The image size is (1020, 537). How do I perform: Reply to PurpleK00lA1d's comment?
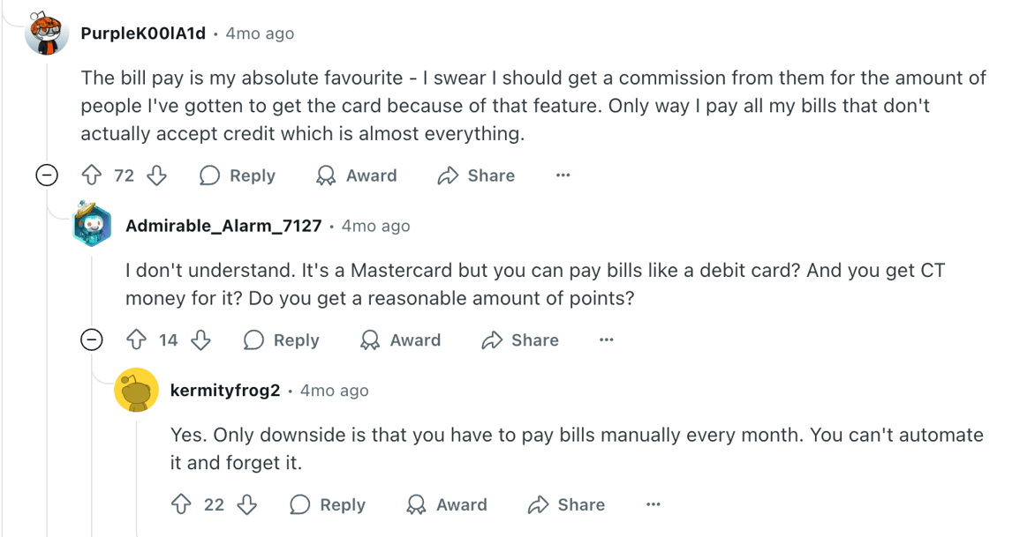238,175
